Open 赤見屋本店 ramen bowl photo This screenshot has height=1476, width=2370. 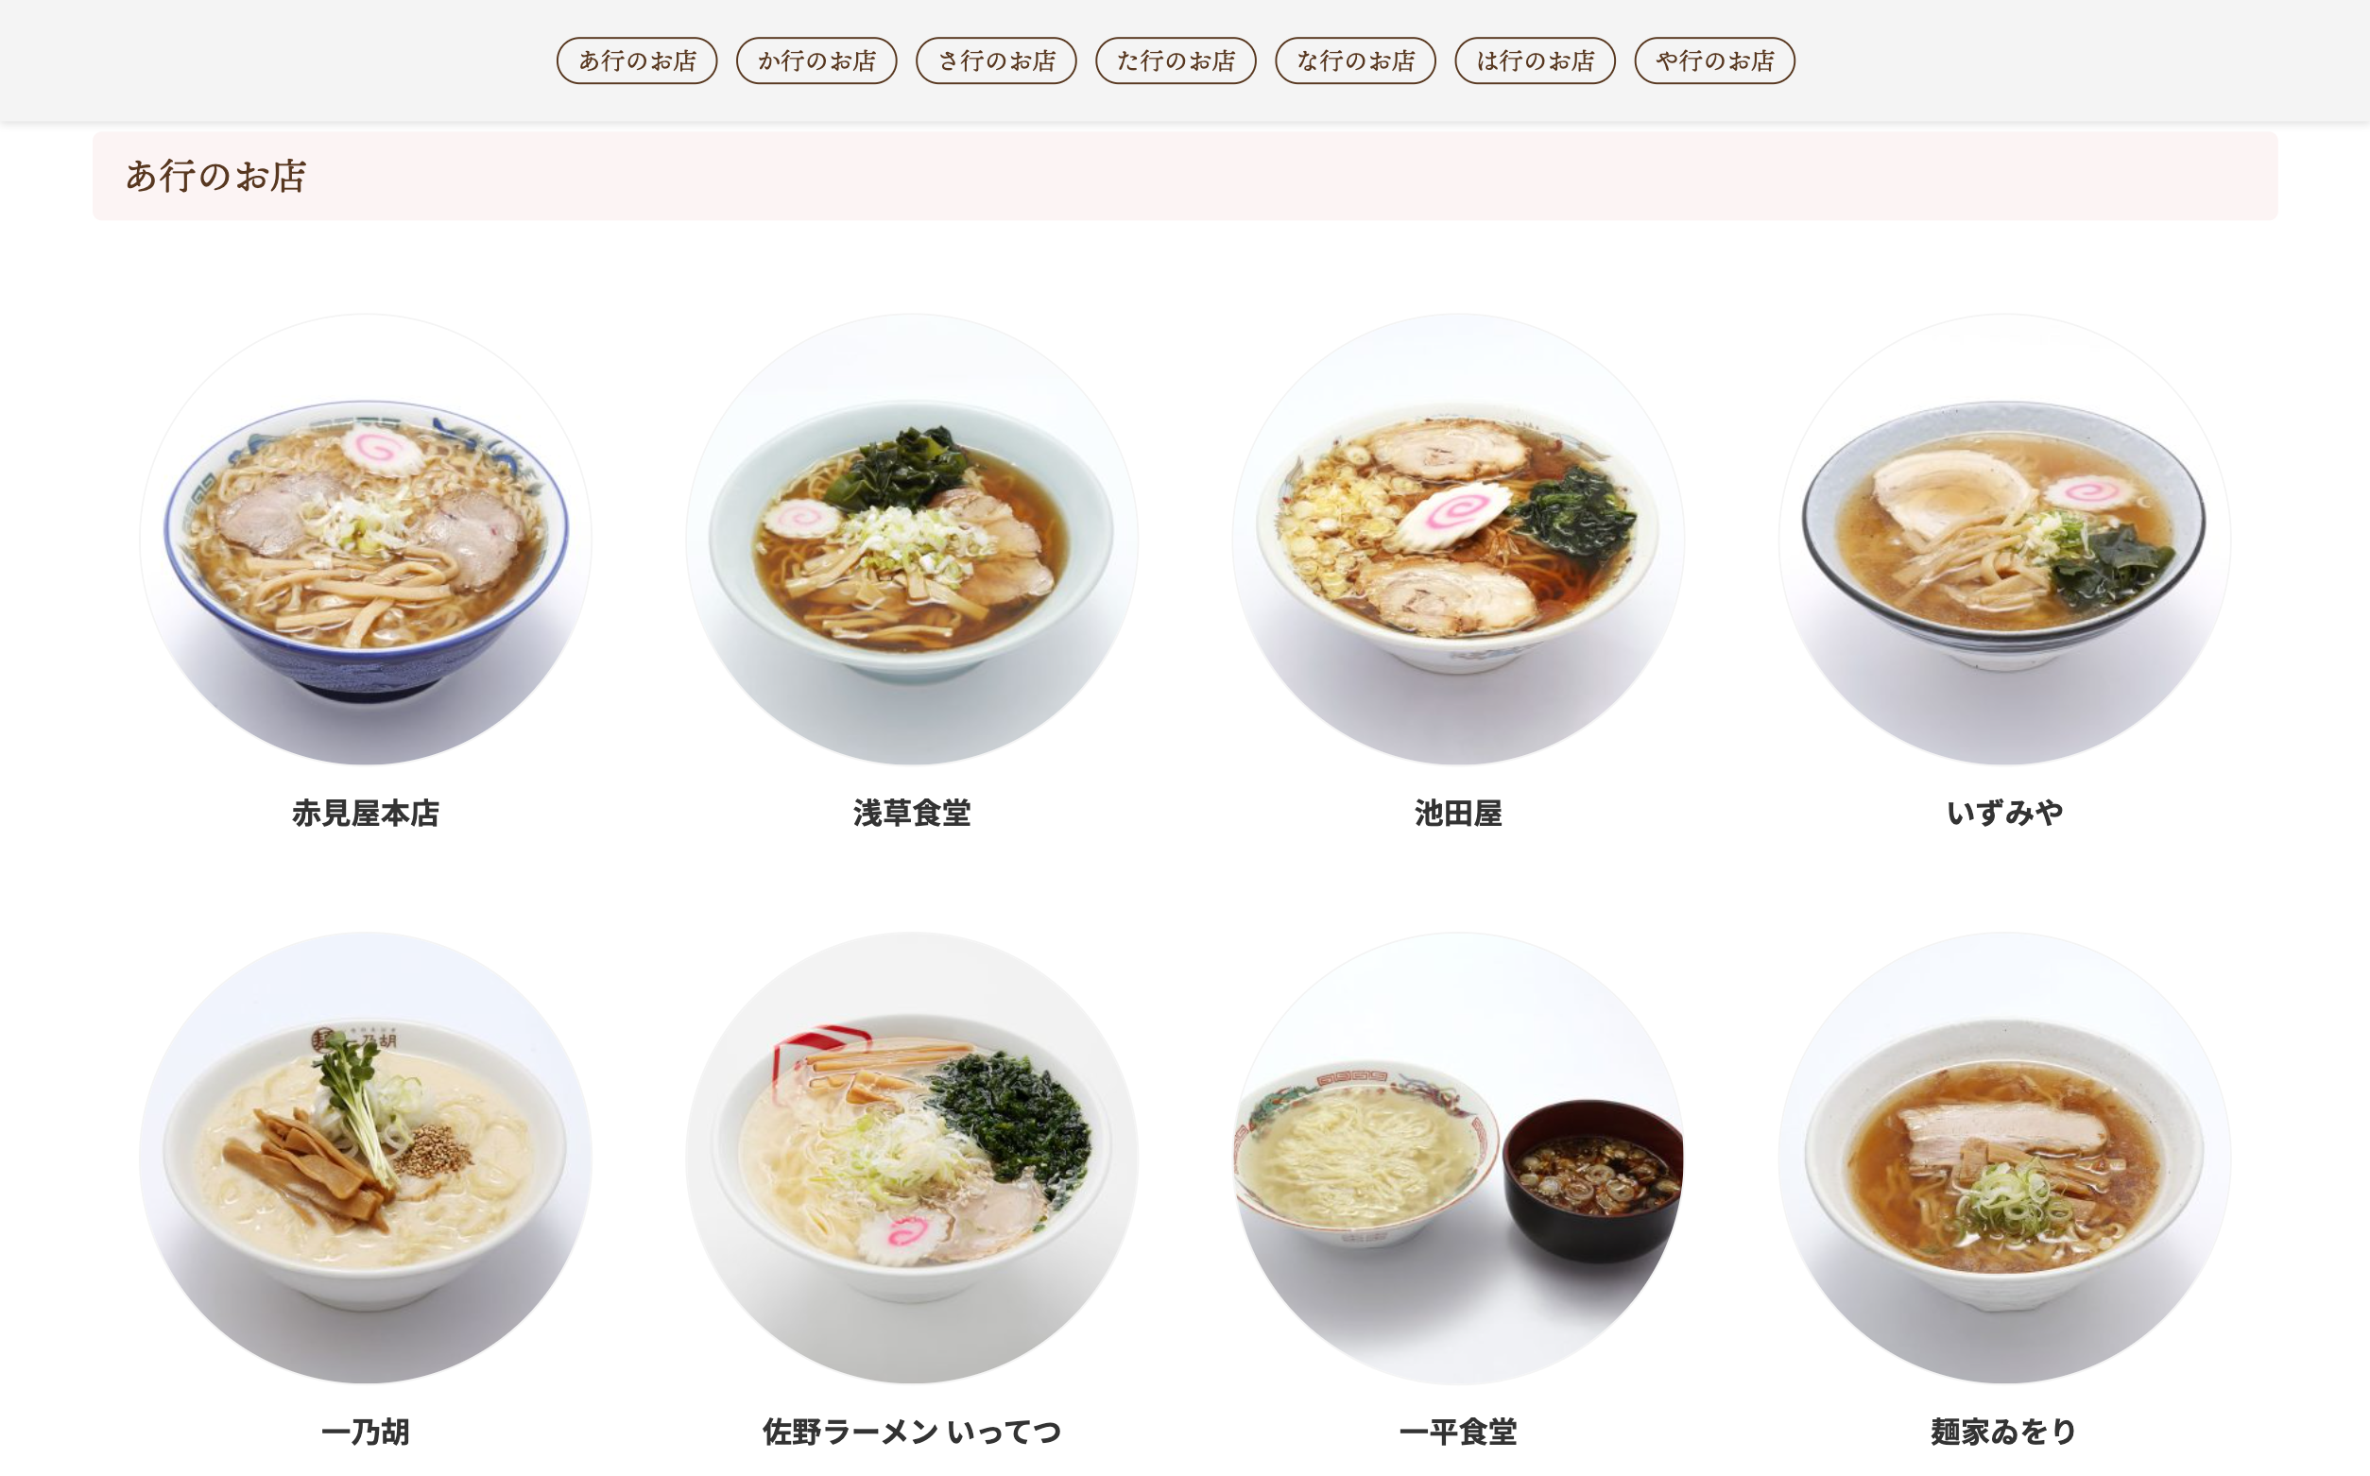pyautogui.click(x=365, y=539)
